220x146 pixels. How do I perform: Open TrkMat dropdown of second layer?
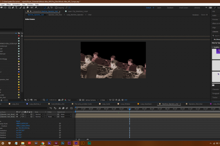[51, 117]
